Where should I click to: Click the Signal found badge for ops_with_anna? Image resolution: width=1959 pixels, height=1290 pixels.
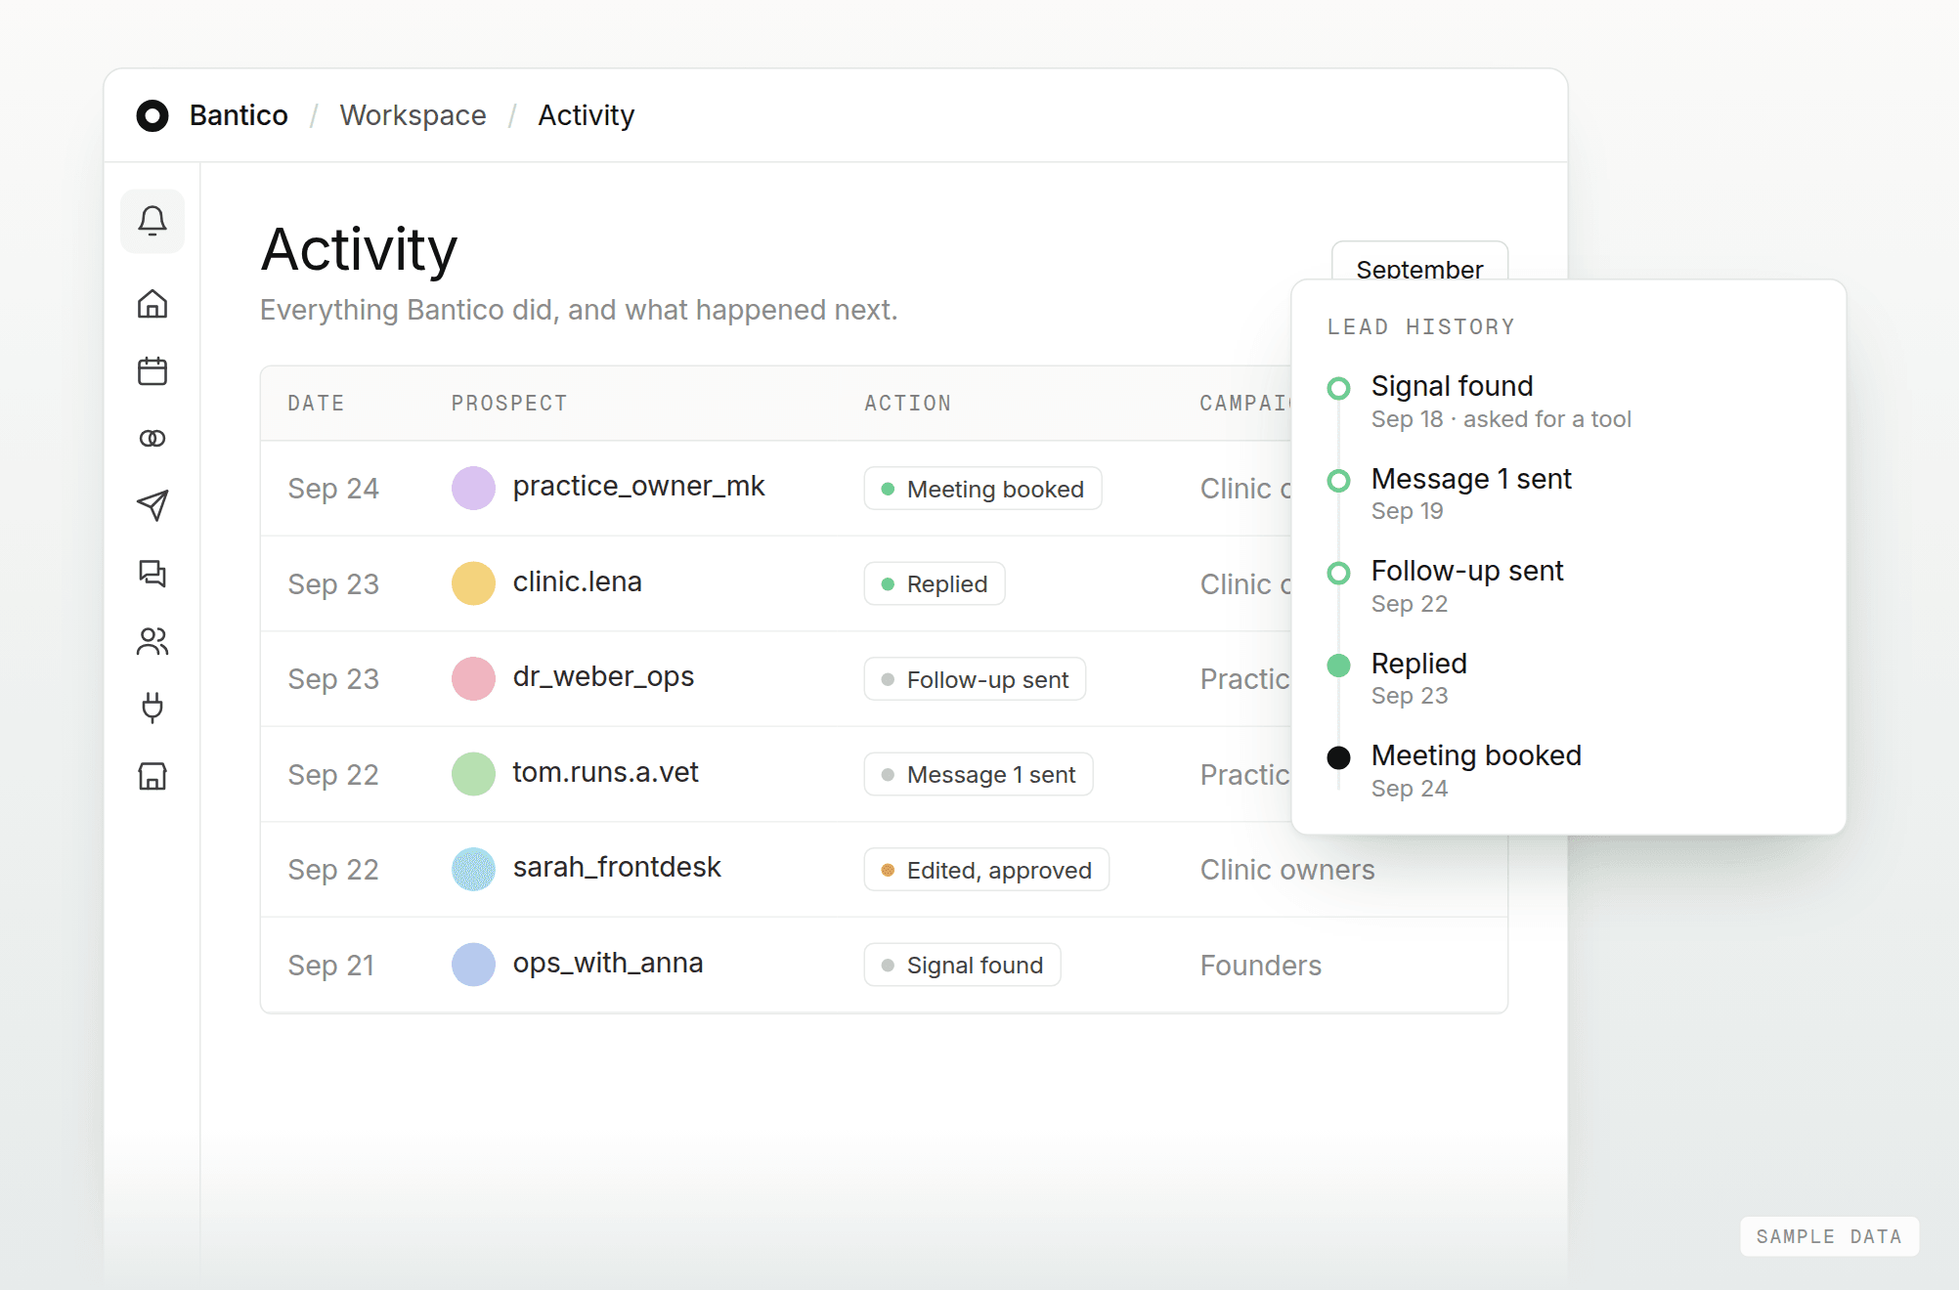962,965
